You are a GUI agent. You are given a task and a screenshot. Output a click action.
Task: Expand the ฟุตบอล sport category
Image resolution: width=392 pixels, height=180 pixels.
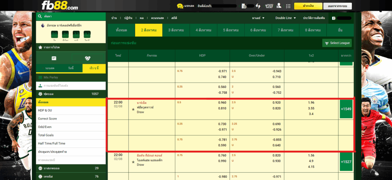71,94
